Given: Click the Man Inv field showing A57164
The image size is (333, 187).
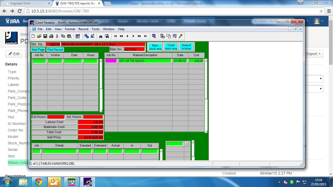Looking at the screenshot, I should [135, 49].
